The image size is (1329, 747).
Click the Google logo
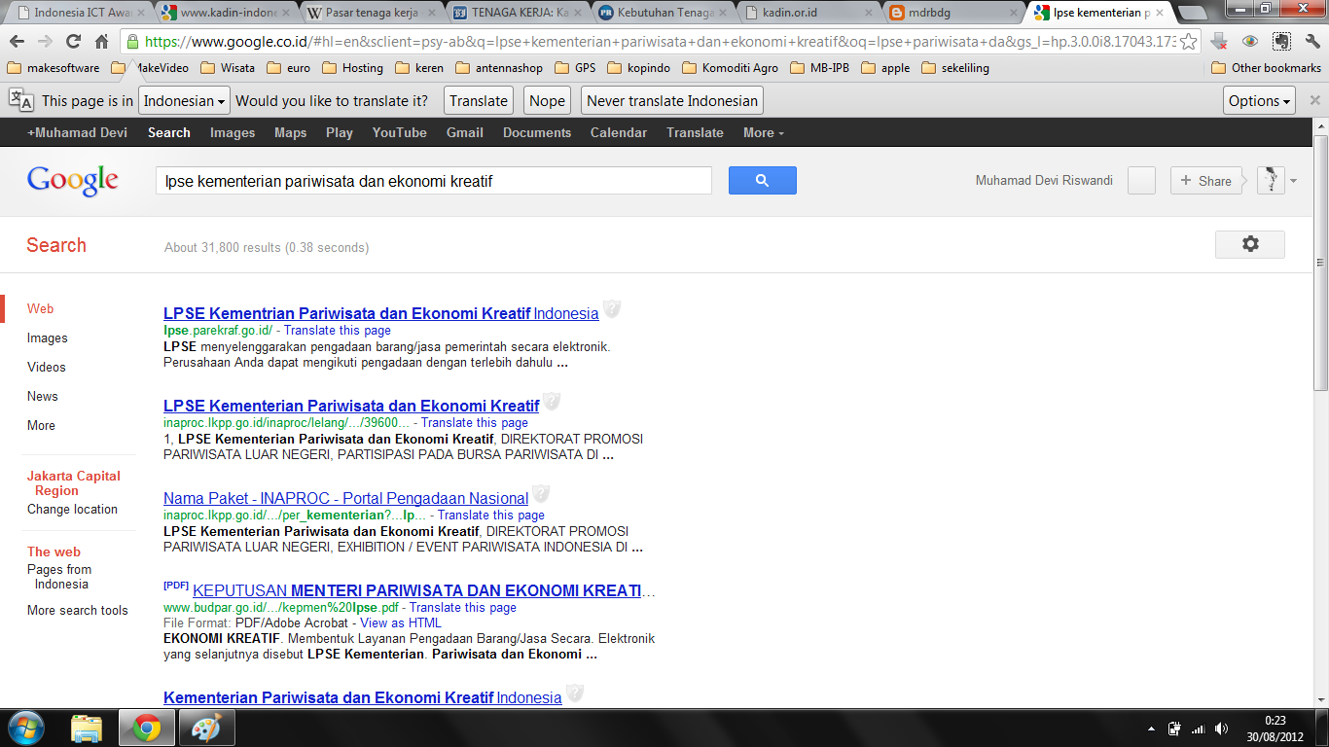point(73,181)
